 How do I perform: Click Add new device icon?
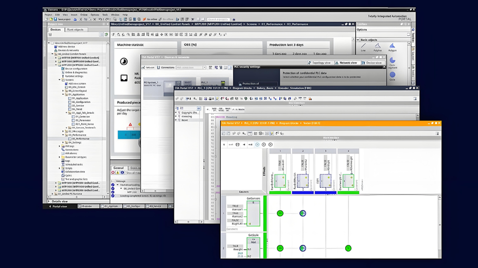tap(56, 47)
